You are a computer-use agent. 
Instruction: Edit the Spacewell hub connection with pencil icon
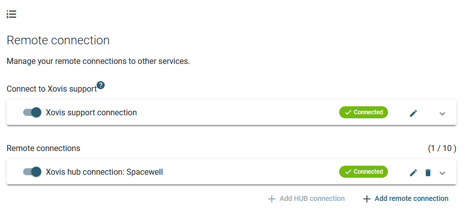click(413, 173)
